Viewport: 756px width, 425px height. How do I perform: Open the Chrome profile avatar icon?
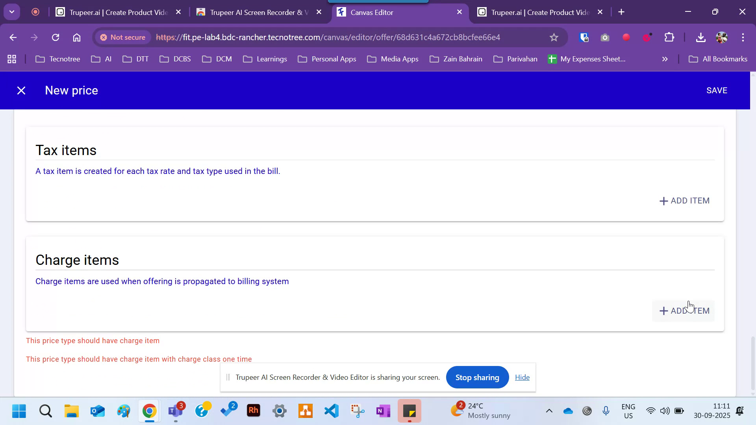[722, 37]
